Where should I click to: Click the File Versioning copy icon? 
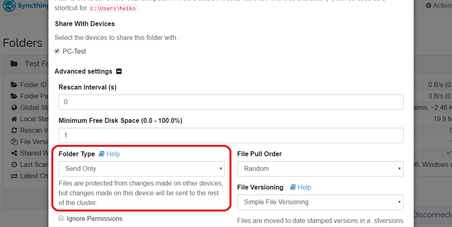[14, 142]
